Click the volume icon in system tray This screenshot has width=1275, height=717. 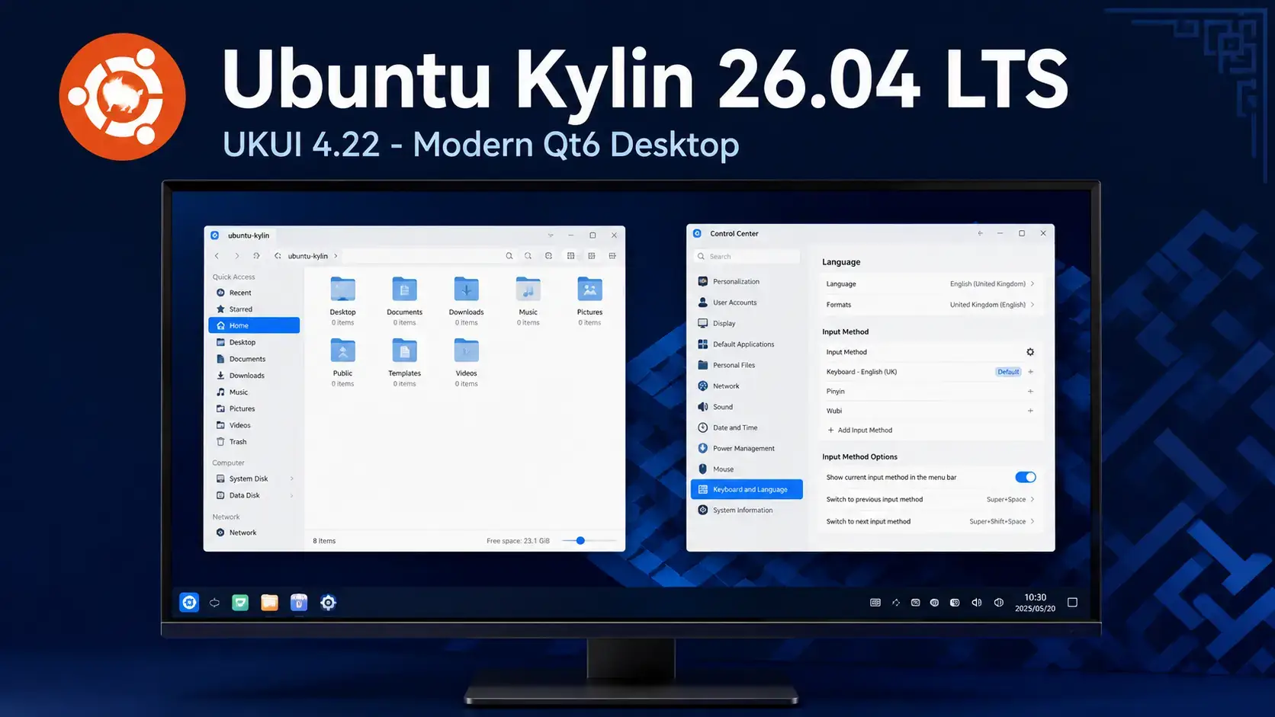[x=977, y=603]
